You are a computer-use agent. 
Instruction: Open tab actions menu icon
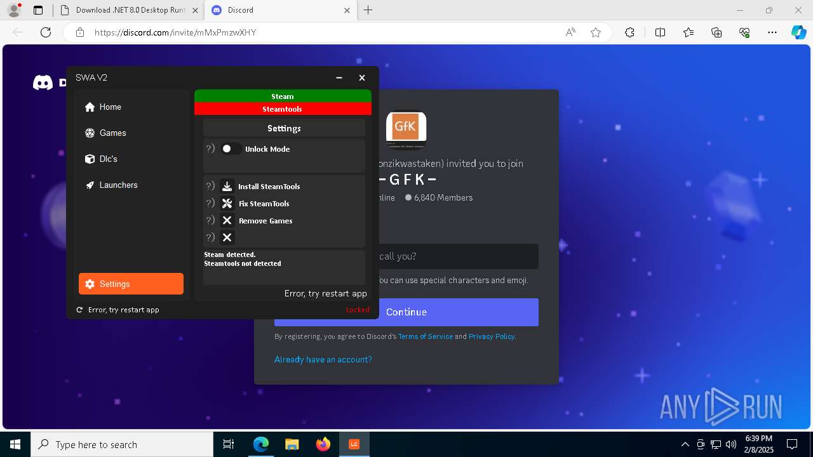point(38,10)
